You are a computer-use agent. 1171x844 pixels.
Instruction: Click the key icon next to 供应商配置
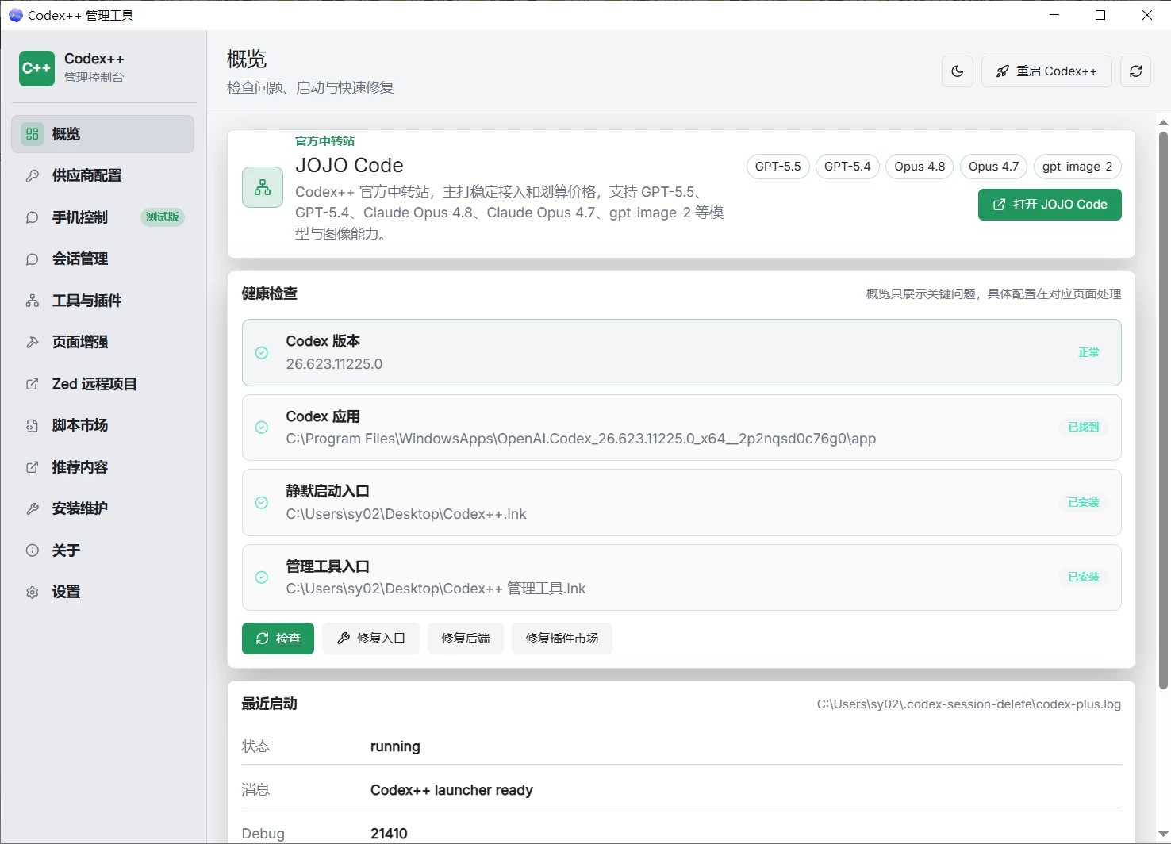click(x=33, y=175)
